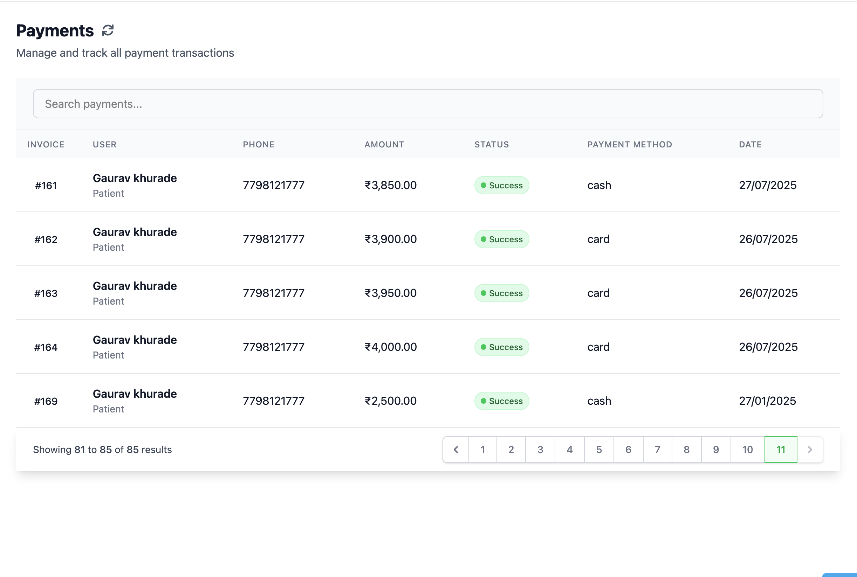Click the INVOICE column header
857x577 pixels.
click(x=46, y=144)
